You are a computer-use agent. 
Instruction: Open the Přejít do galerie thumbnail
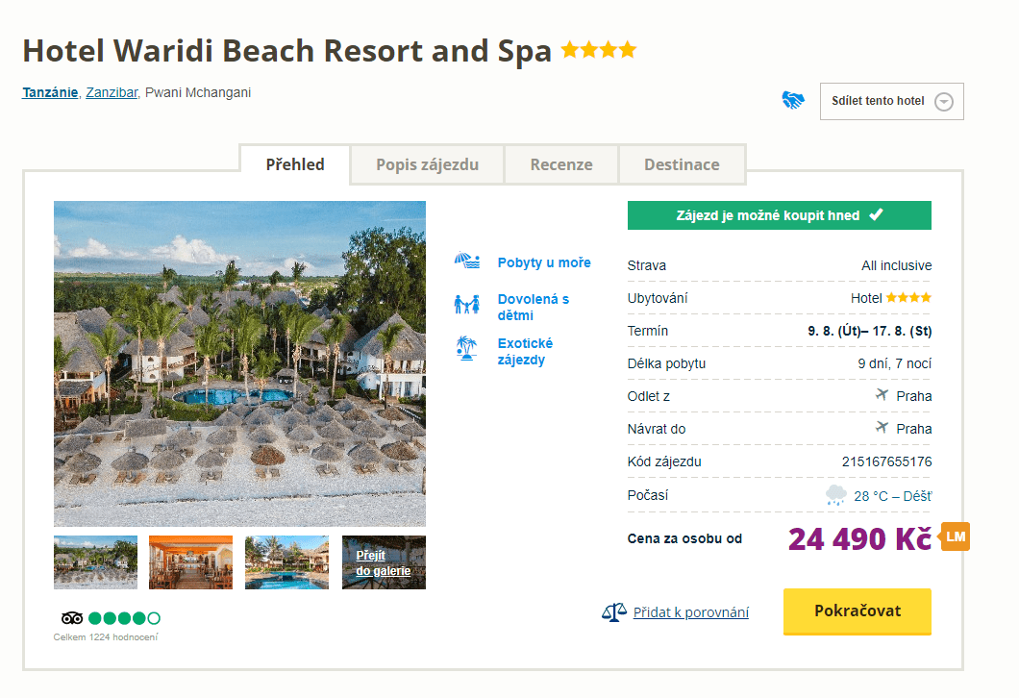tap(384, 562)
